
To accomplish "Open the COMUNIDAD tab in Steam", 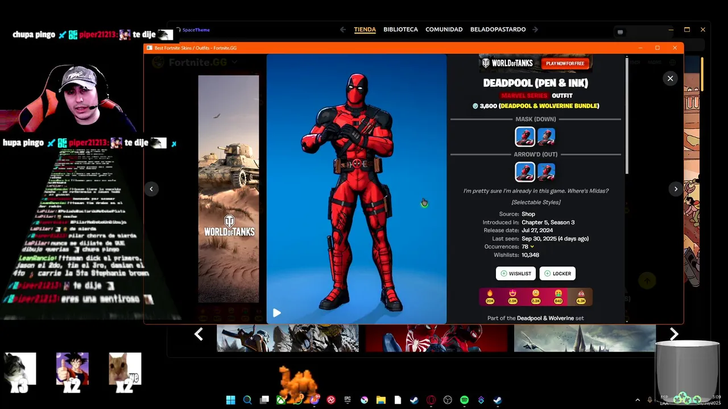I will pos(444,30).
